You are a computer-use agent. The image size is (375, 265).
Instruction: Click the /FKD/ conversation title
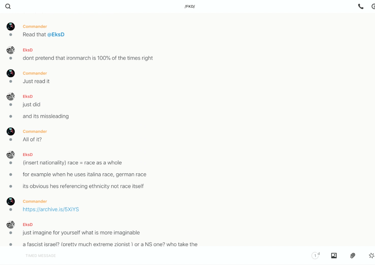(x=190, y=6)
